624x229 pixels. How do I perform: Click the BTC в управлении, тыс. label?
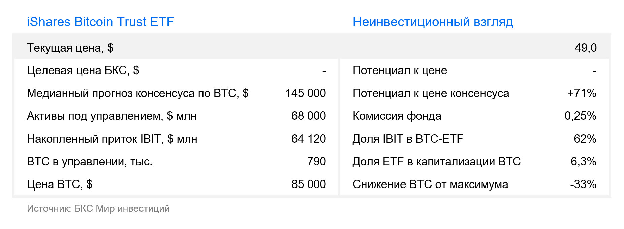90,162
